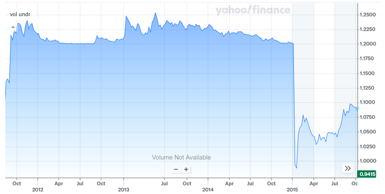The width and height of the screenshot is (385, 194).
Task: Click the 1.0000 price axis label
Action: tap(368, 161)
